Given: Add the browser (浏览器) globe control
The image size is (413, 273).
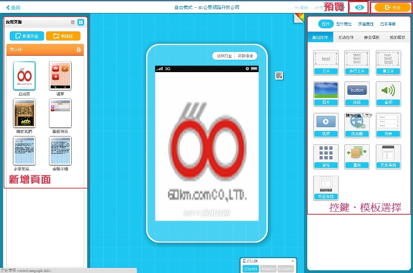Looking at the screenshot, I should (x=357, y=125).
